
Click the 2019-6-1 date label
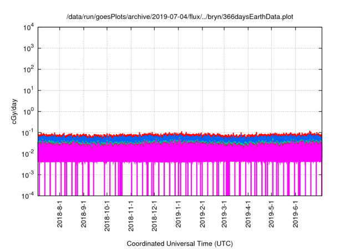pyautogui.click(x=296, y=214)
